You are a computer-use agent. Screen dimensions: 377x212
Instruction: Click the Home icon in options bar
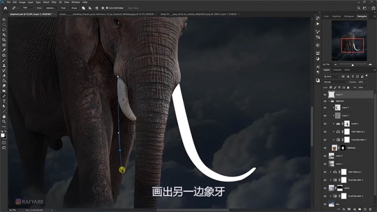[x=5, y=8]
